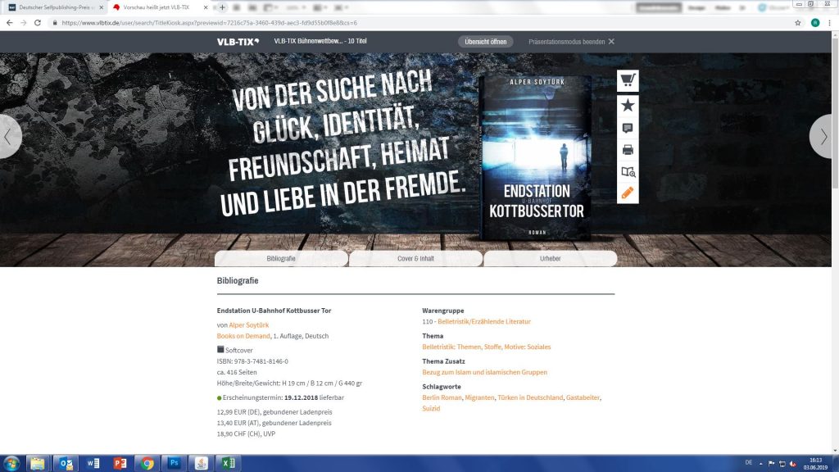Image resolution: width=839 pixels, height=472 pixels.
Task: Bookmark this page with the star
Action: (x=798, y=23)
